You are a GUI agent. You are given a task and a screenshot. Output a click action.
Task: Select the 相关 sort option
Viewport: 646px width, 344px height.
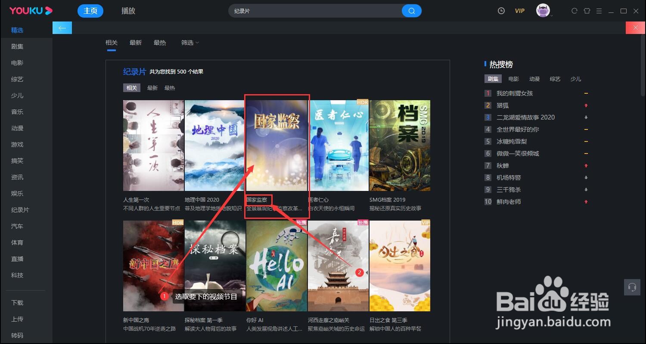tap(111, 42)
